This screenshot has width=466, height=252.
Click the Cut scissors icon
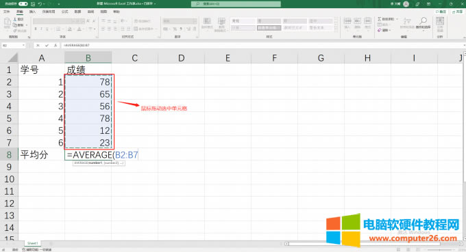[x=15, y=19]
